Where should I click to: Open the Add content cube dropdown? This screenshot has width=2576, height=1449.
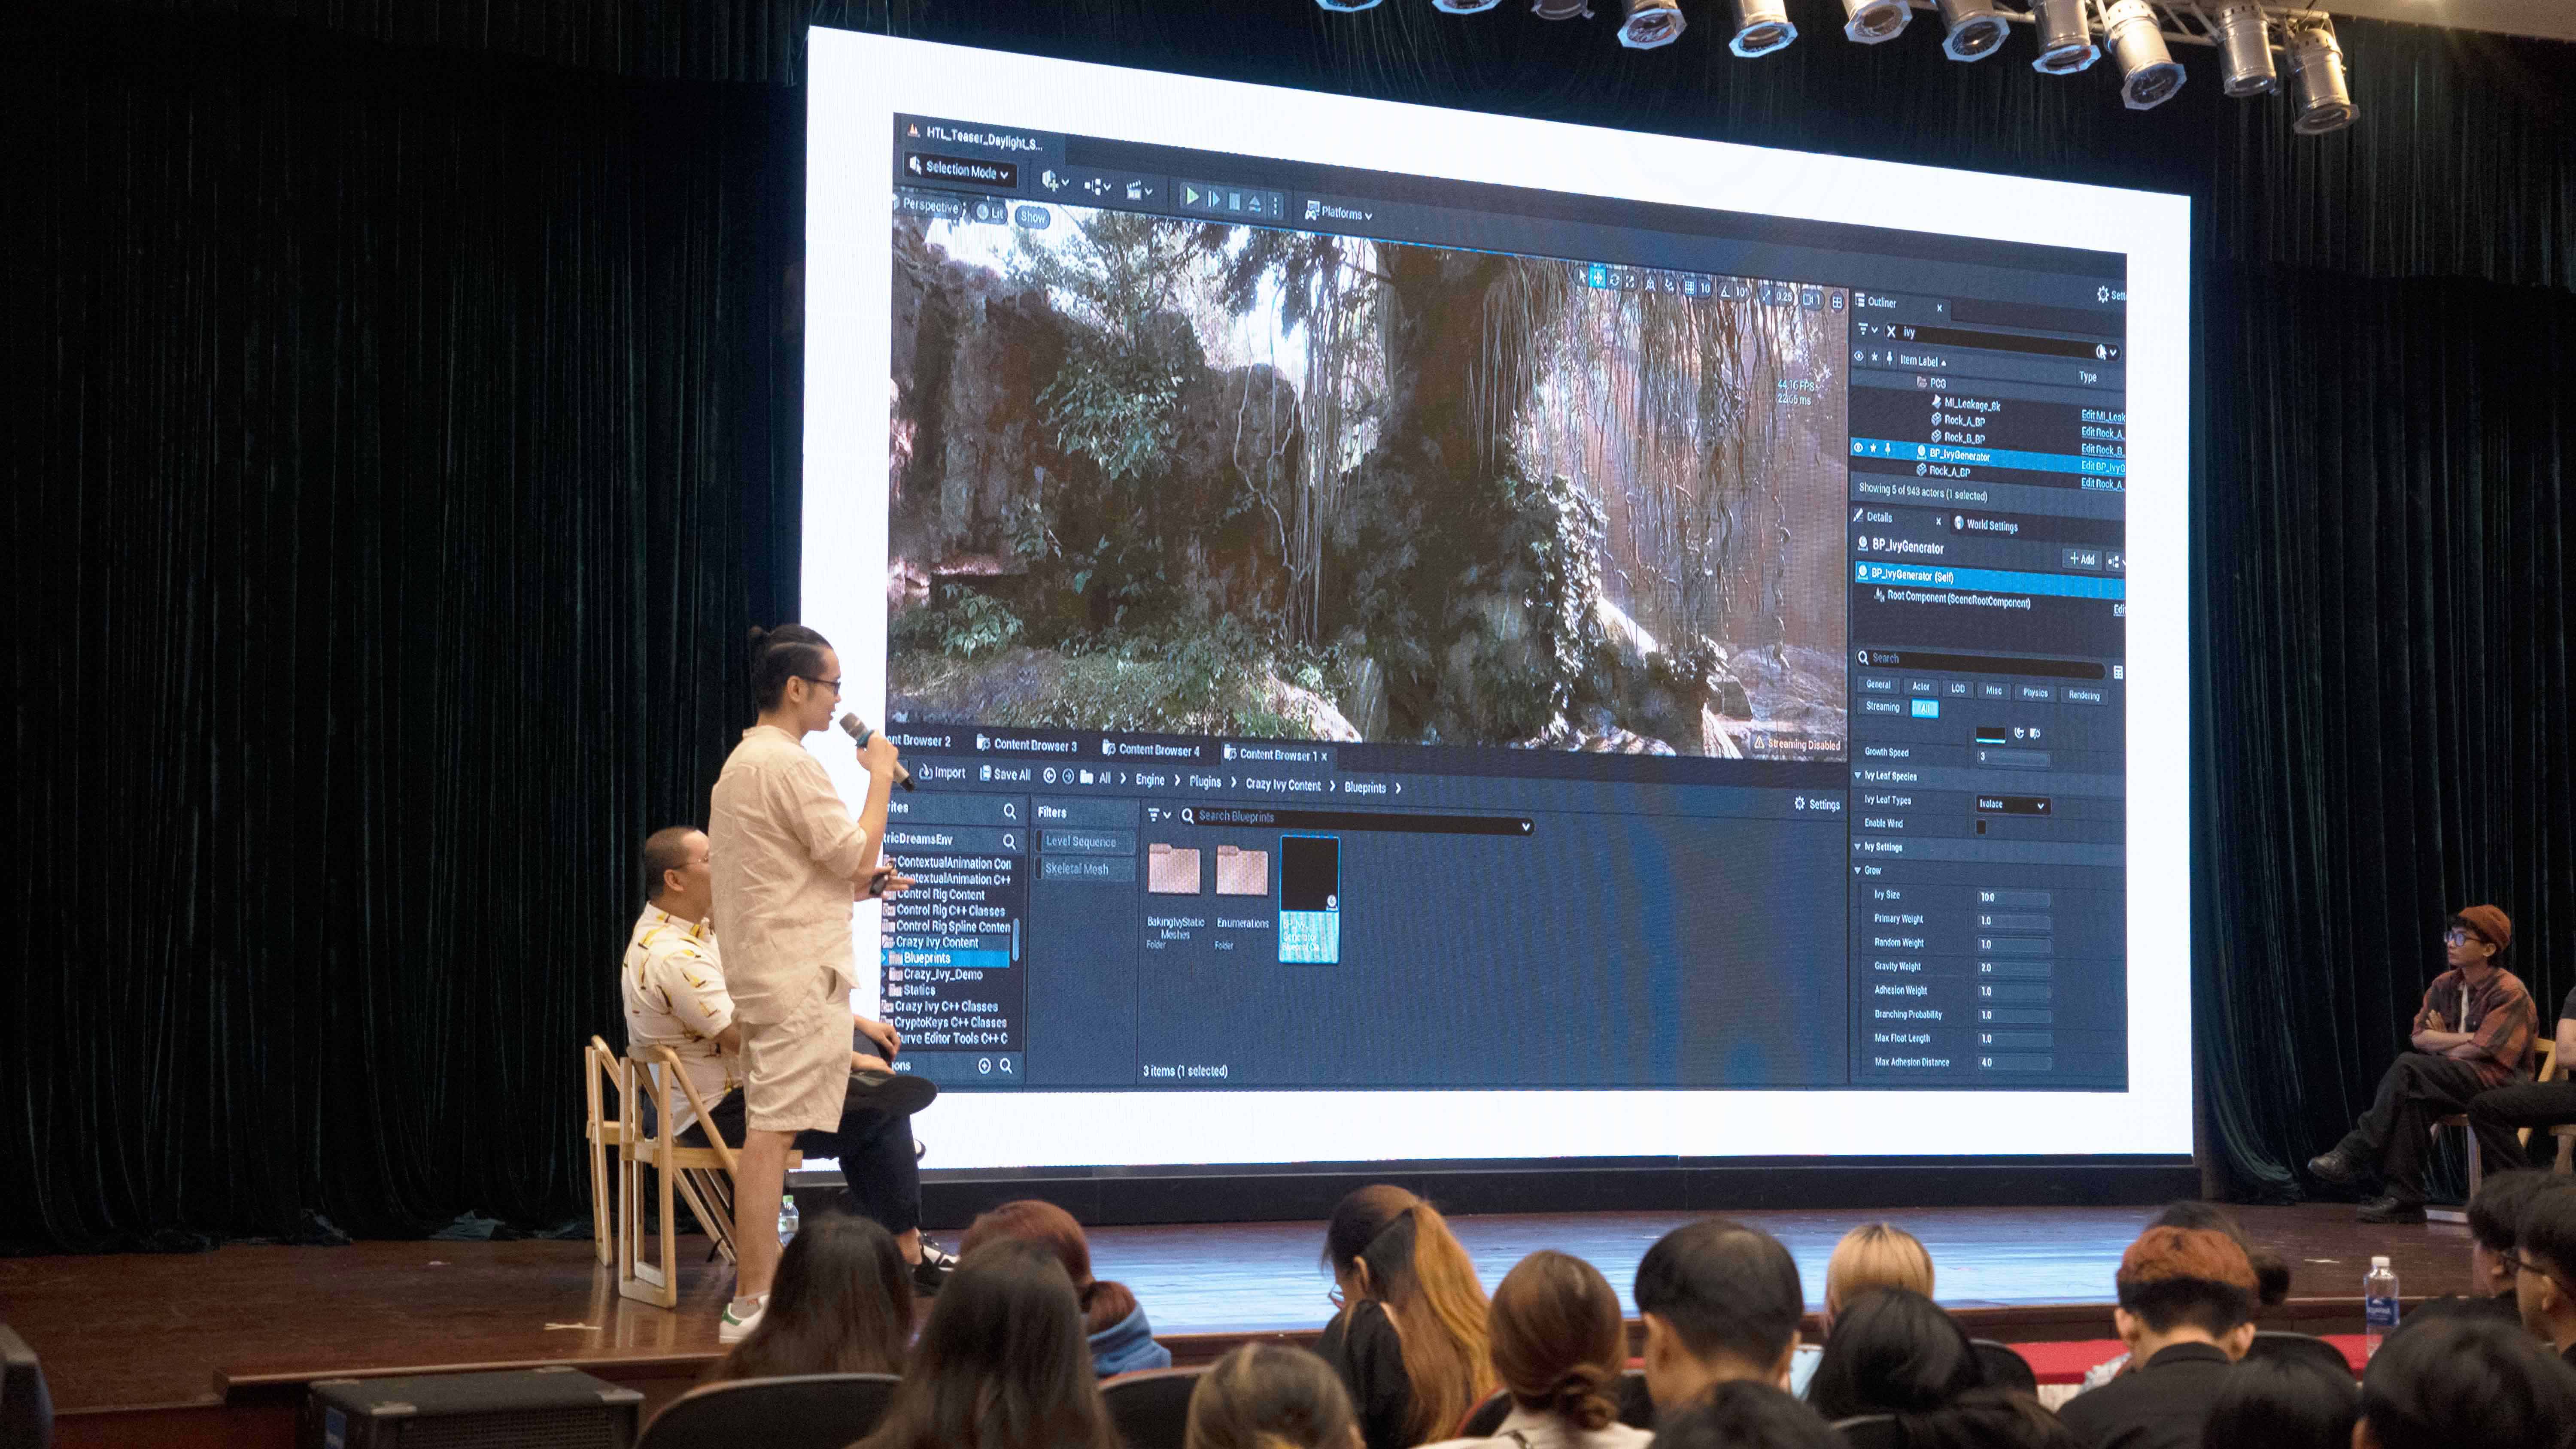(1055, 181)
